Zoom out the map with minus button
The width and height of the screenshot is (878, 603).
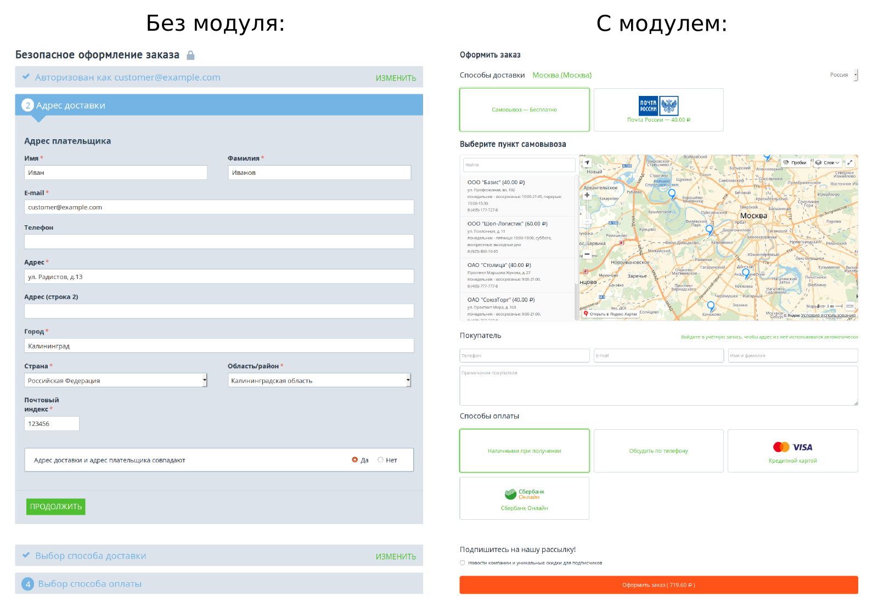587,254
